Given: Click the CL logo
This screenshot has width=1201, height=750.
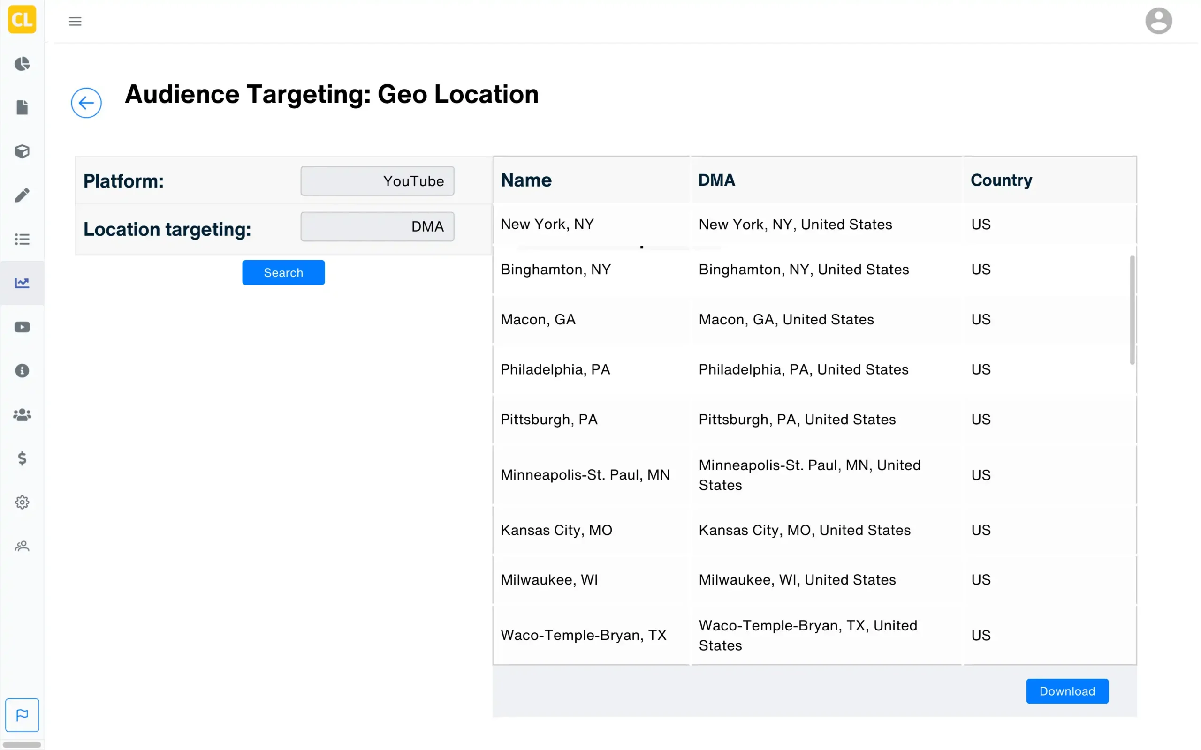Looking at the screenshot, I should coord(22,20).
